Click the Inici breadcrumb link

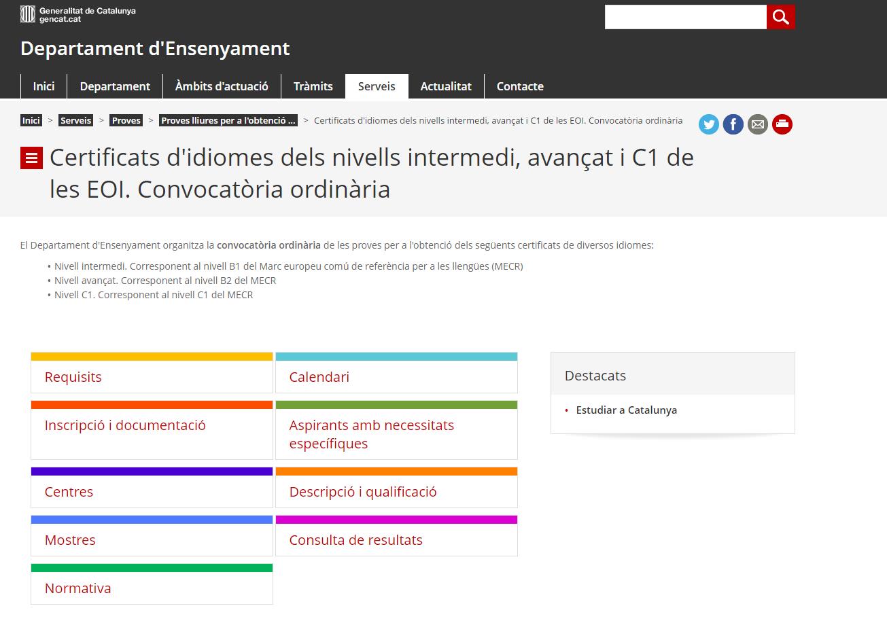31,120
